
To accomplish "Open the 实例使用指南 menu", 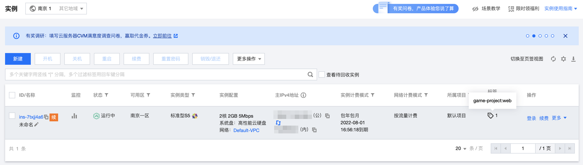I will [560, 9].
